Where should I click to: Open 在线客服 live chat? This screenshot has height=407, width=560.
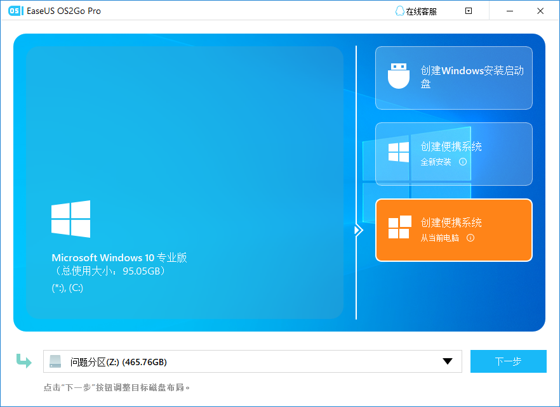click(417, 11)
